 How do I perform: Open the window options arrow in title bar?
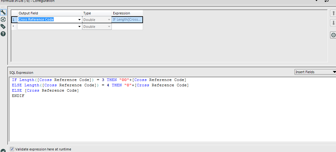point(317,1)
